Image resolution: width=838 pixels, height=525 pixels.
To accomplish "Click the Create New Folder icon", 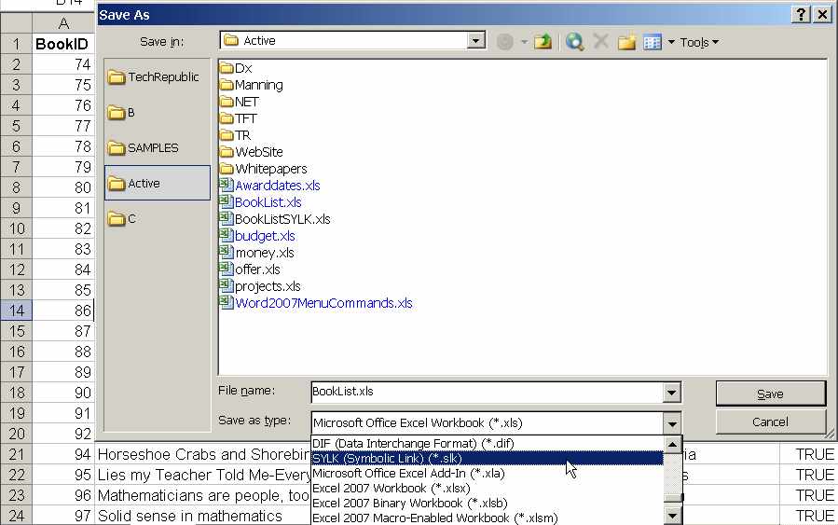I will click(x=626, y=42).
